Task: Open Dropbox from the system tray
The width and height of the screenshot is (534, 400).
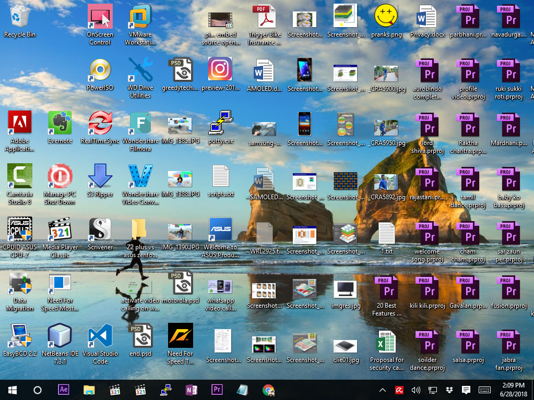Action: pyautogui.click(x=449, y=390)
